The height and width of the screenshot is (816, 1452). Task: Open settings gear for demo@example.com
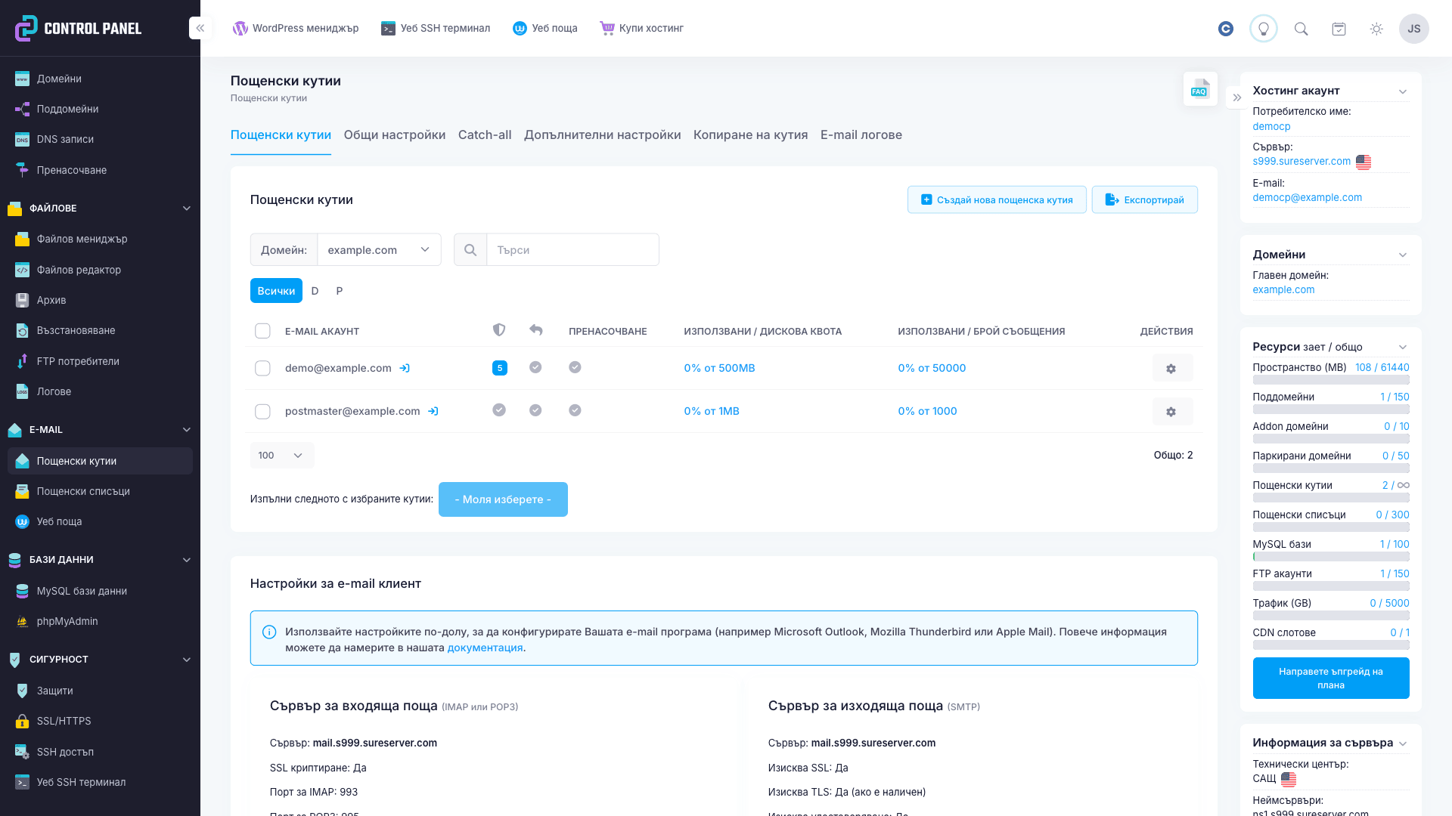point(1171,369)
